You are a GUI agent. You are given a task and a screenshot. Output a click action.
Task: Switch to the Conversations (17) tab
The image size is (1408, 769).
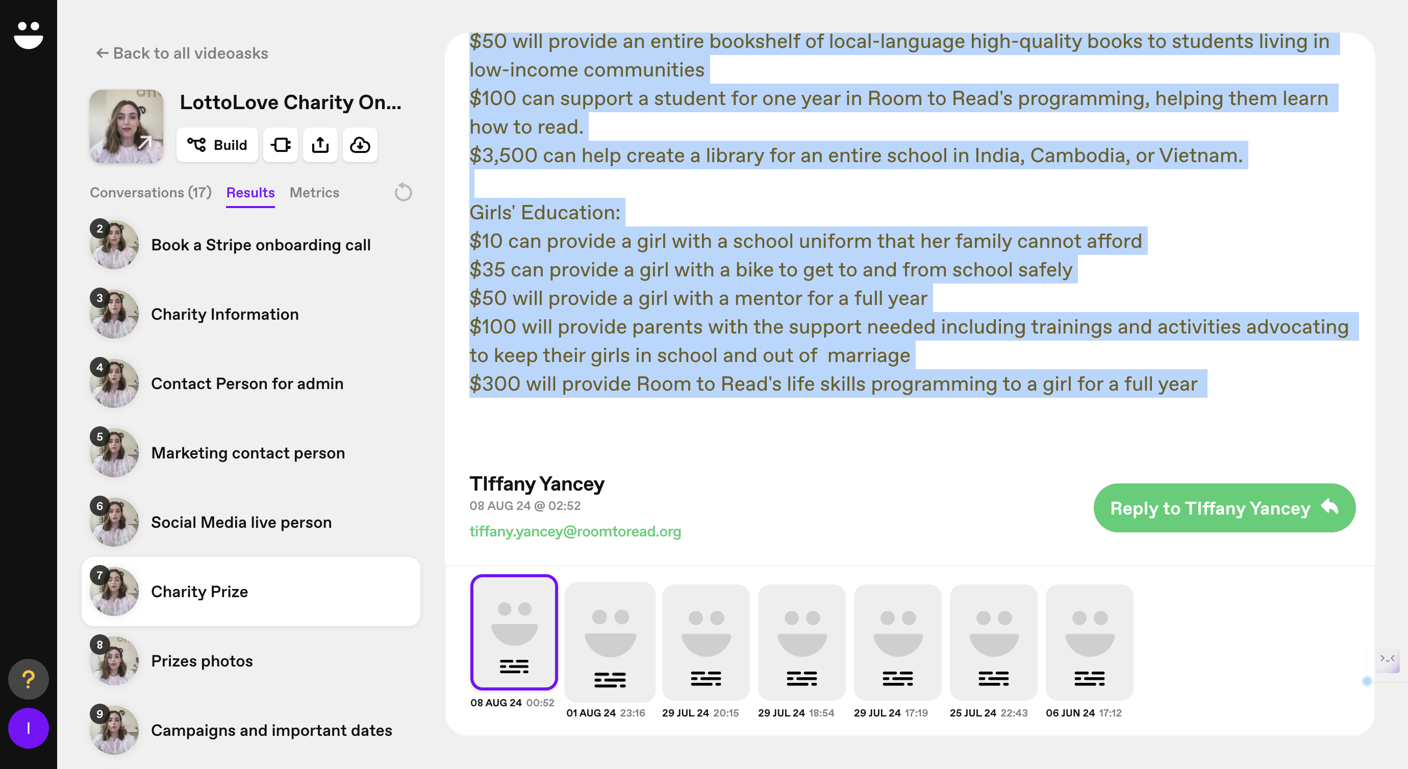[150, 192]
